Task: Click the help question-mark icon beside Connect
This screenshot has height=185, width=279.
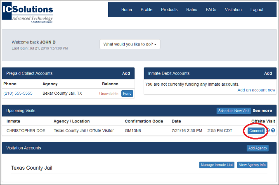Action: pyautogui.click(x=273, y=130)
